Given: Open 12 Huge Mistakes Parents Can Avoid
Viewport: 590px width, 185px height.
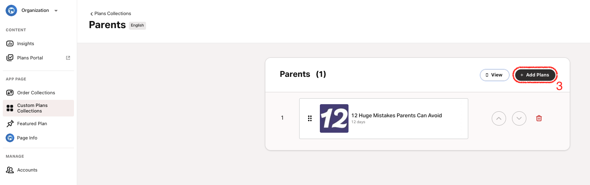Looking at the screenshot, I should pos(396,116).
